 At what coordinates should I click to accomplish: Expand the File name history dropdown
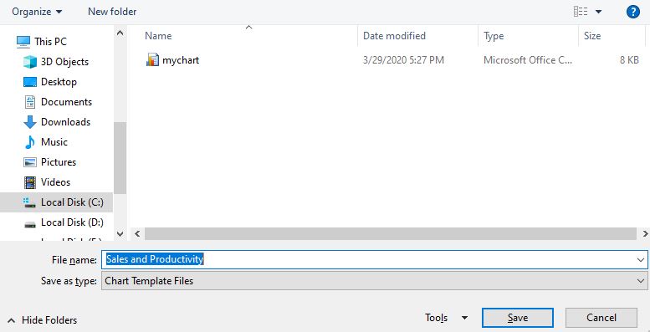coord(641,260)
